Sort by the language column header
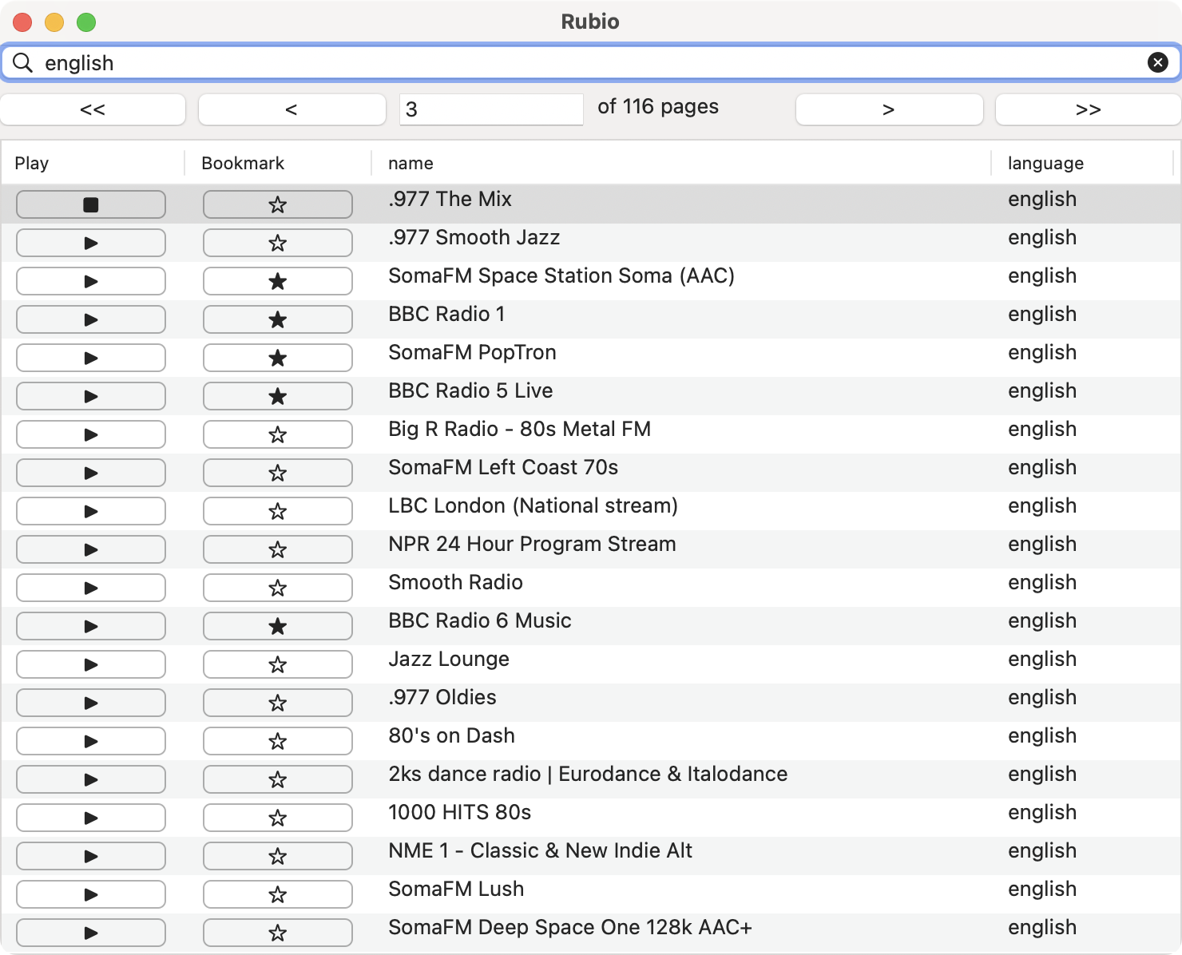 [x=1083, y=163]
